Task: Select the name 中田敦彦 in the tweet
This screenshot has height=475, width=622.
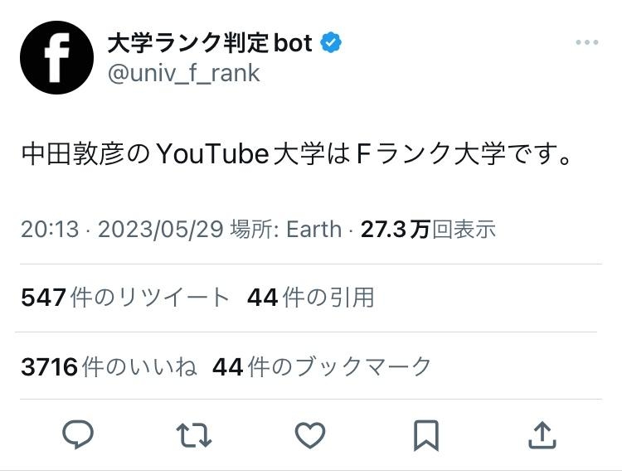Action: tap(73, 154)
